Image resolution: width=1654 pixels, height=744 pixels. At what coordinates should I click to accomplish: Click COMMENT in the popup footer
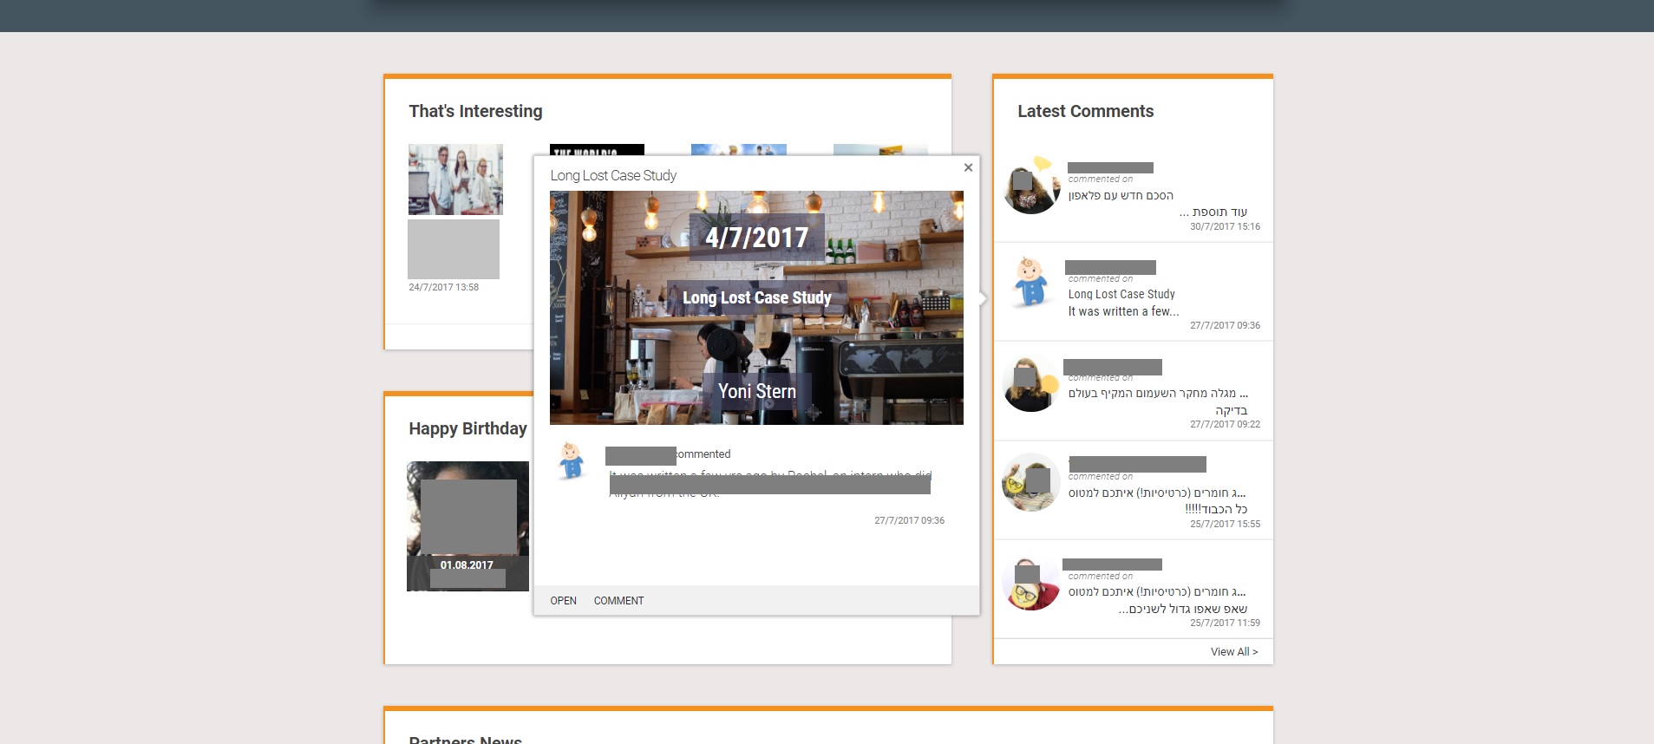618,601
